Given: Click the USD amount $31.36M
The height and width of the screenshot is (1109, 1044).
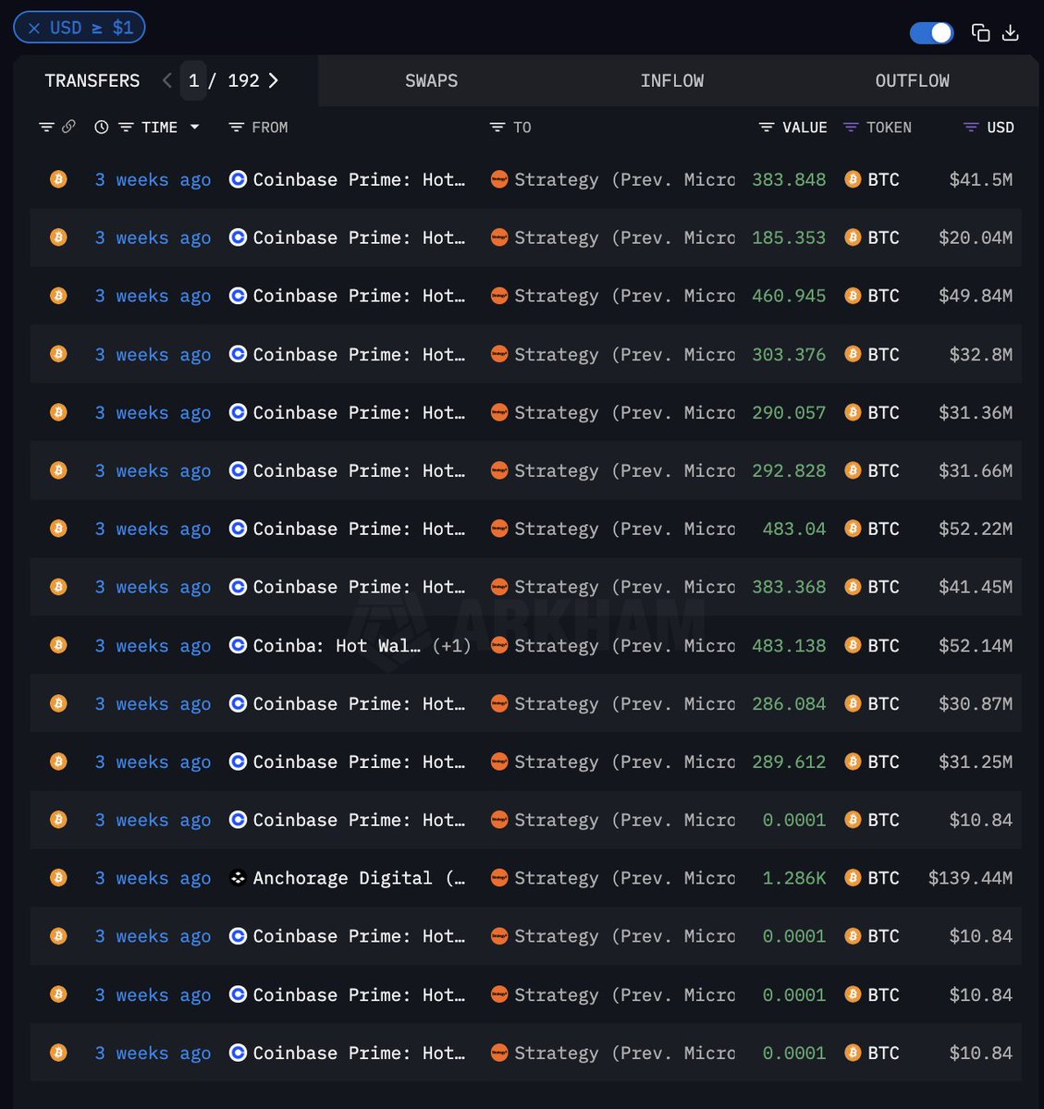Looking at the screenshot, I should pos(976,412).
